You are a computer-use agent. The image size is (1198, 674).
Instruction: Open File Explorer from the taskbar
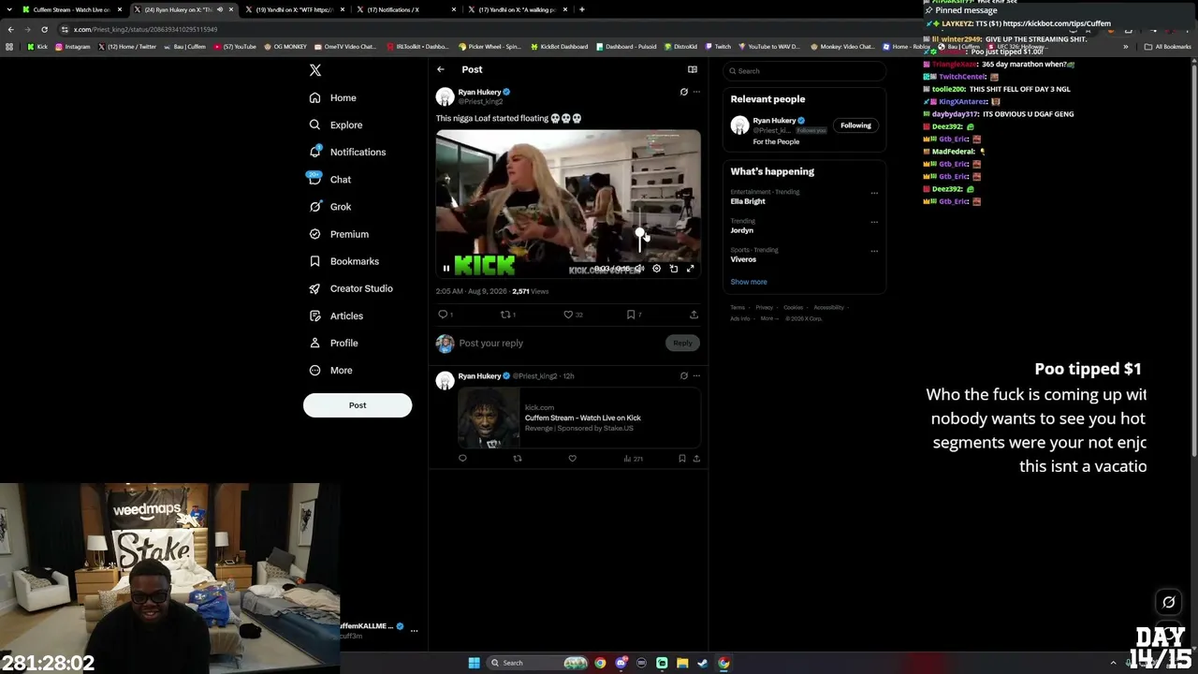682,663
